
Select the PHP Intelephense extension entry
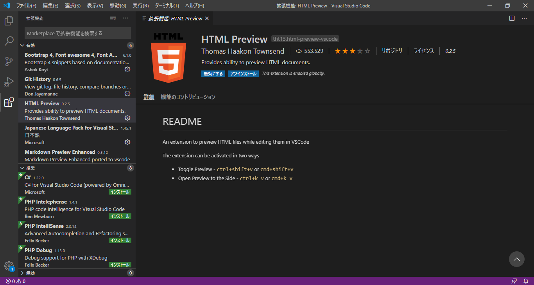tap(77, 209)
